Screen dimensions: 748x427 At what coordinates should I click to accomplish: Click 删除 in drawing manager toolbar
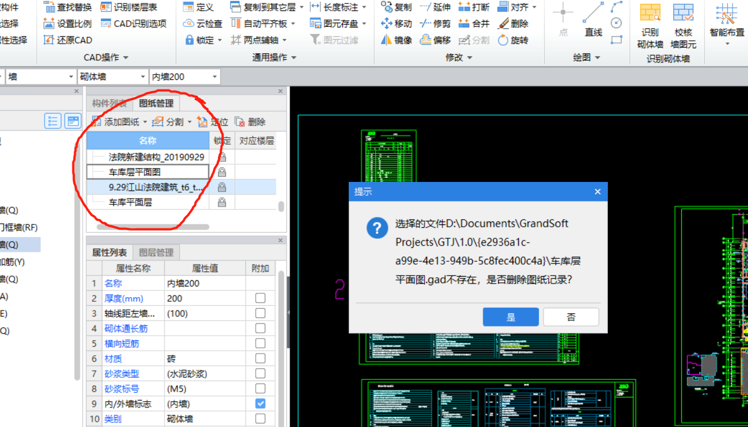pos(250,122)
